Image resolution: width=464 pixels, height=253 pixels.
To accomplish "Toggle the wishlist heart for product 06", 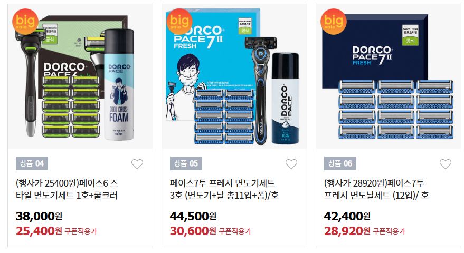I will tap(446, 164).
